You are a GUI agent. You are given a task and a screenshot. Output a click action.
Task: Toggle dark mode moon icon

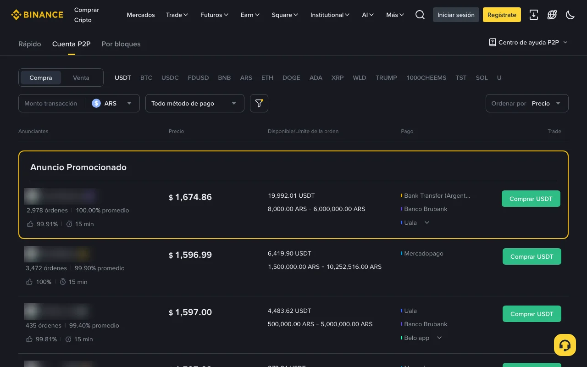570,15
